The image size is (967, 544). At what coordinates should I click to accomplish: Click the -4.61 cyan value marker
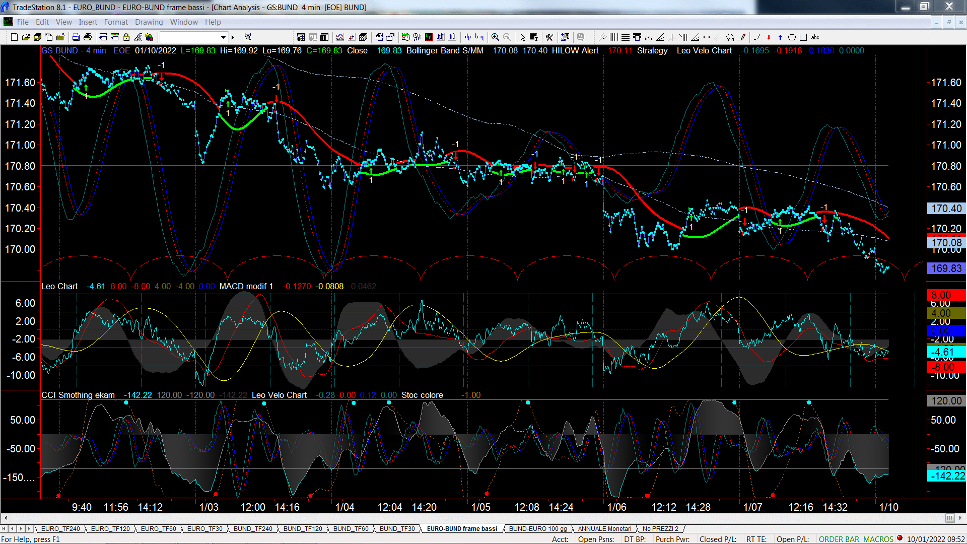946,352
